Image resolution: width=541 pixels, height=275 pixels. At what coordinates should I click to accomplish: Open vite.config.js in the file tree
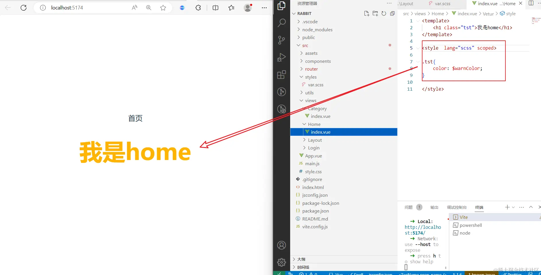click(x=344, y=227)
